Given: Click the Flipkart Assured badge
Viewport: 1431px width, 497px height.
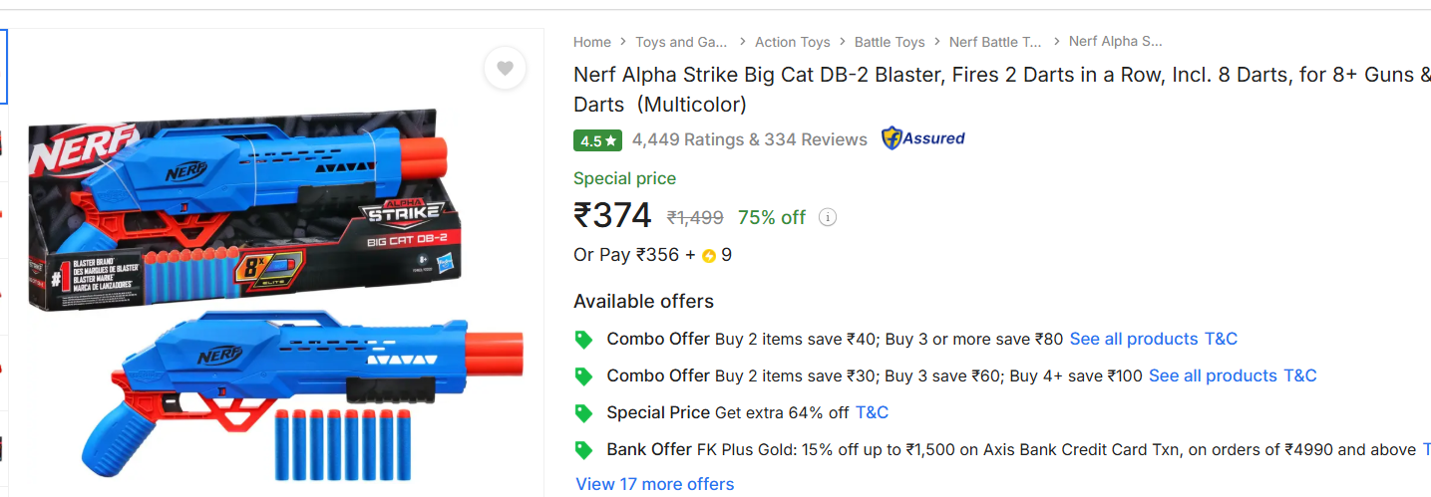Looking at the screenshot, I should tap(923, 139).
